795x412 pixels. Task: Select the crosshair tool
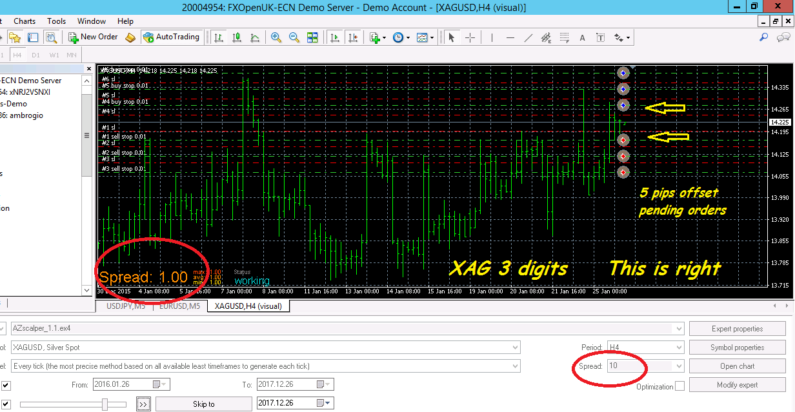coord(470,37)
